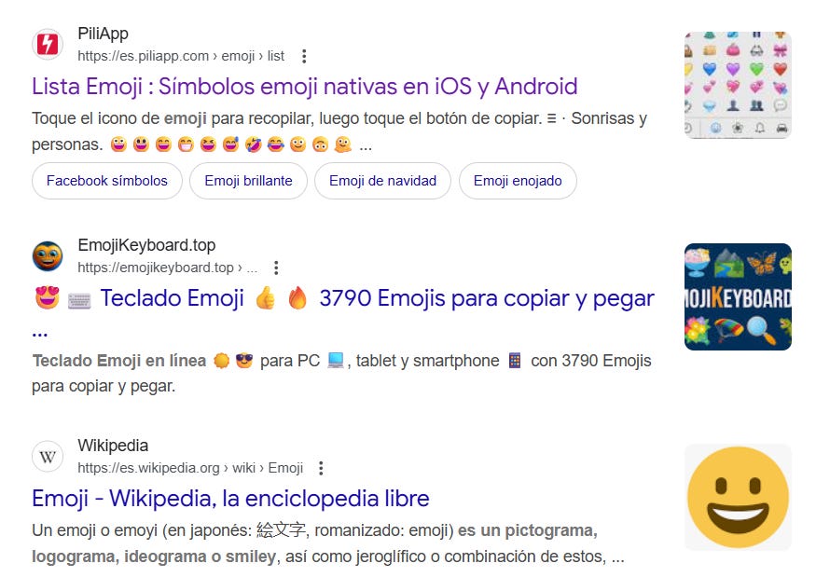Click the EmojiKeyboard banner thumbnail

(738, 296)
